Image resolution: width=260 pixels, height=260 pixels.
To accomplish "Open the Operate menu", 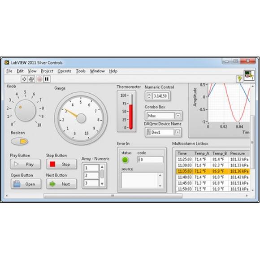I will click(x=65, y=71).
